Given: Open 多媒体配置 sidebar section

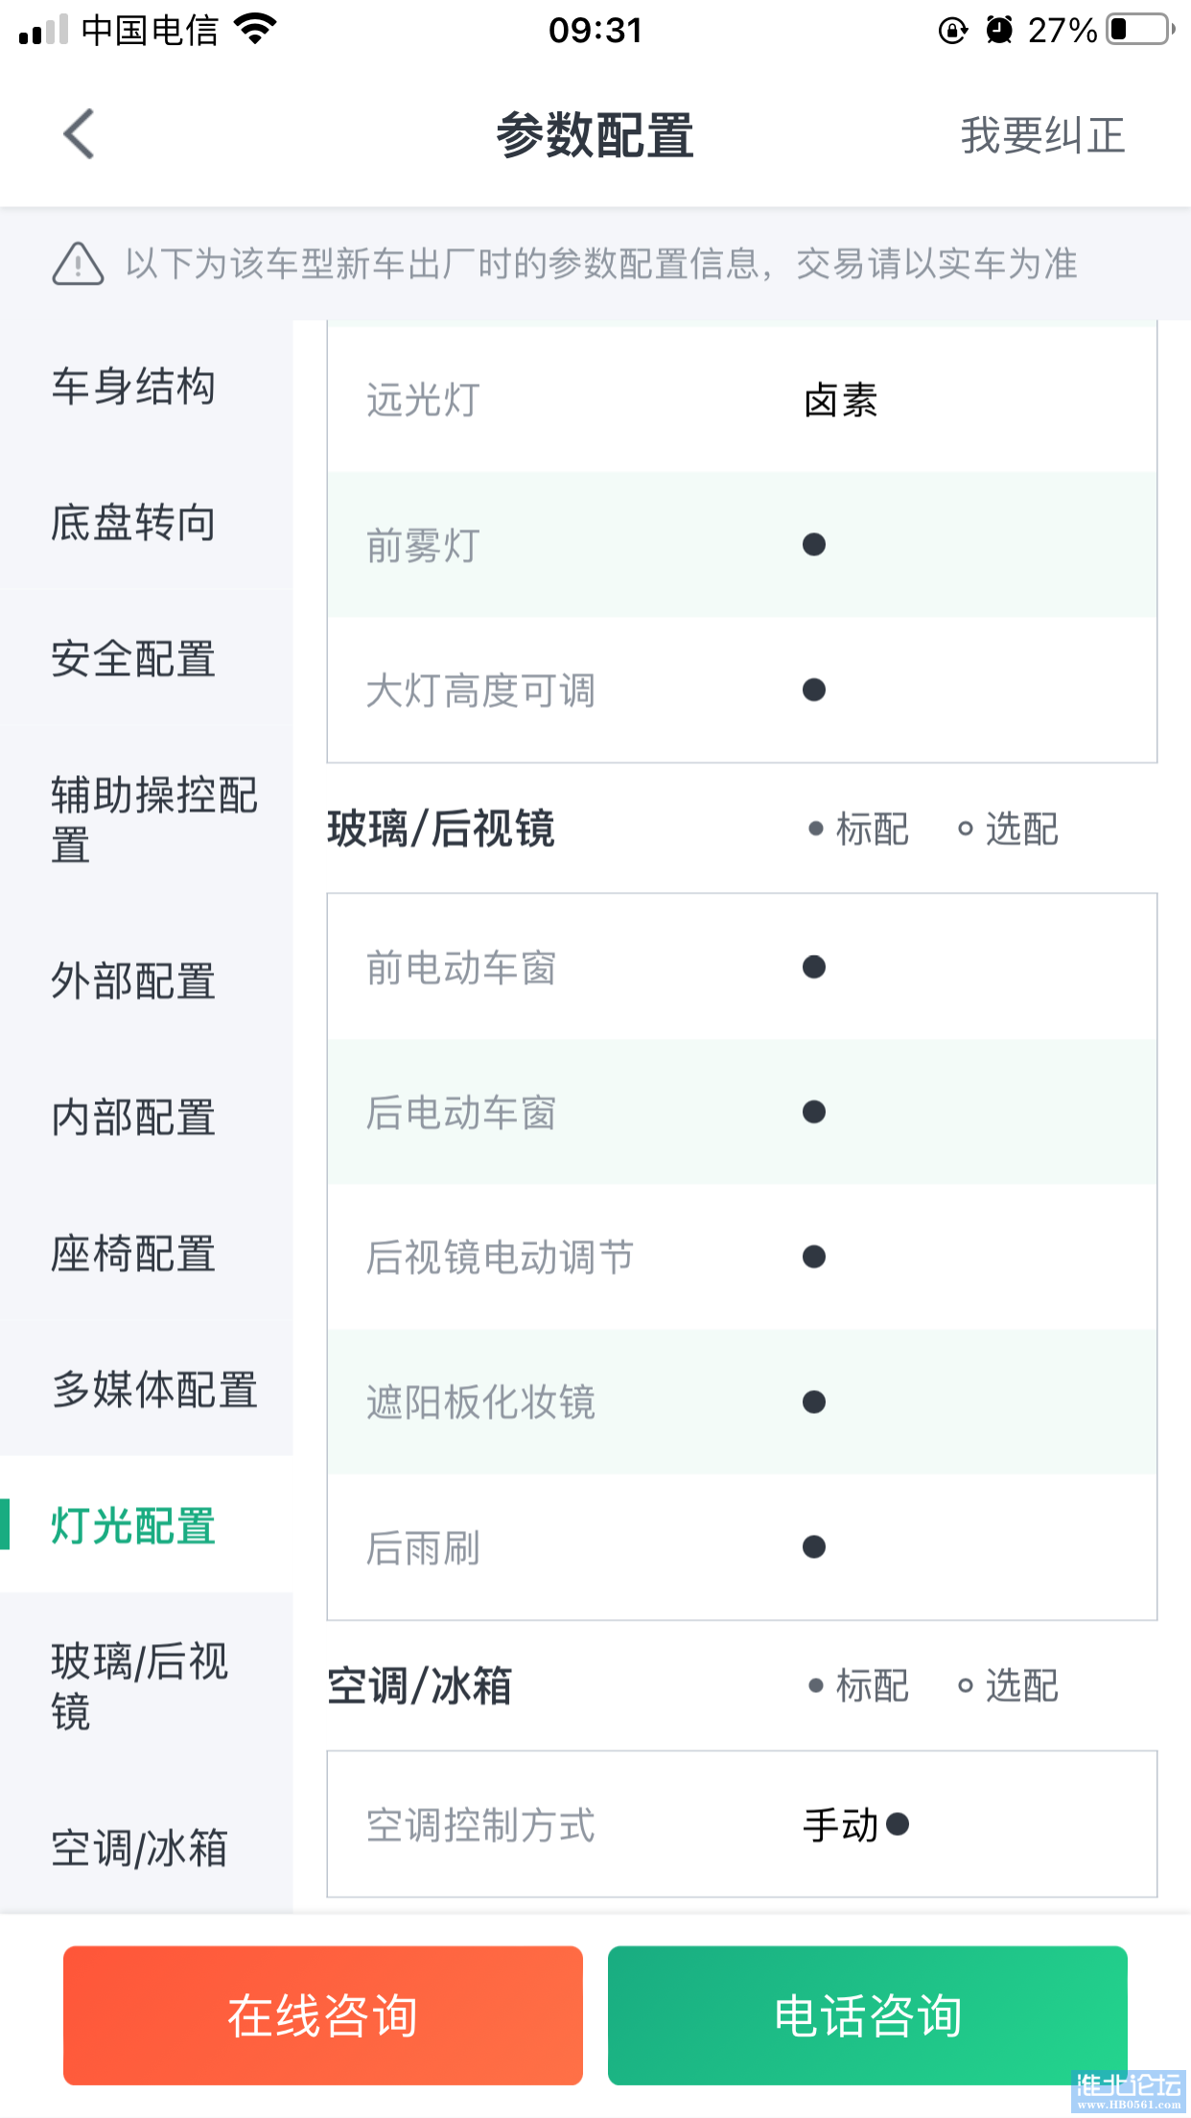Looking at the screenshot, I should (154, 1390).
